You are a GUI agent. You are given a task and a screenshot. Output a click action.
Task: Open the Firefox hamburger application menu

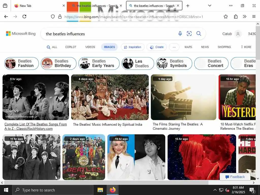pyautogui.click(x=254, y=17)
